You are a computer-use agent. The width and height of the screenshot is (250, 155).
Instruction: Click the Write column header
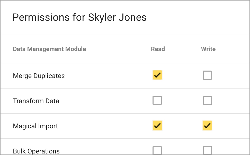point(208,49)
